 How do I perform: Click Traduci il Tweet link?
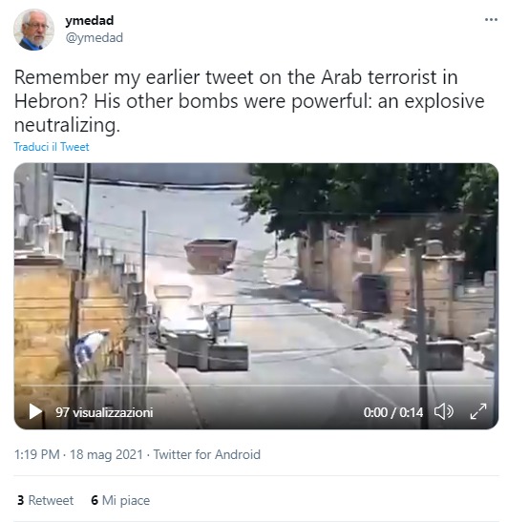52,147
